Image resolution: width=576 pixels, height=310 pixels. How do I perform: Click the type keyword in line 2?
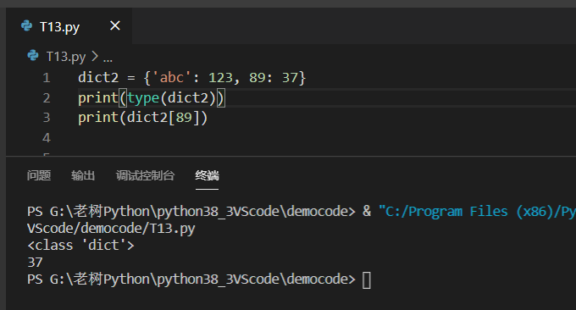point(143,97)
